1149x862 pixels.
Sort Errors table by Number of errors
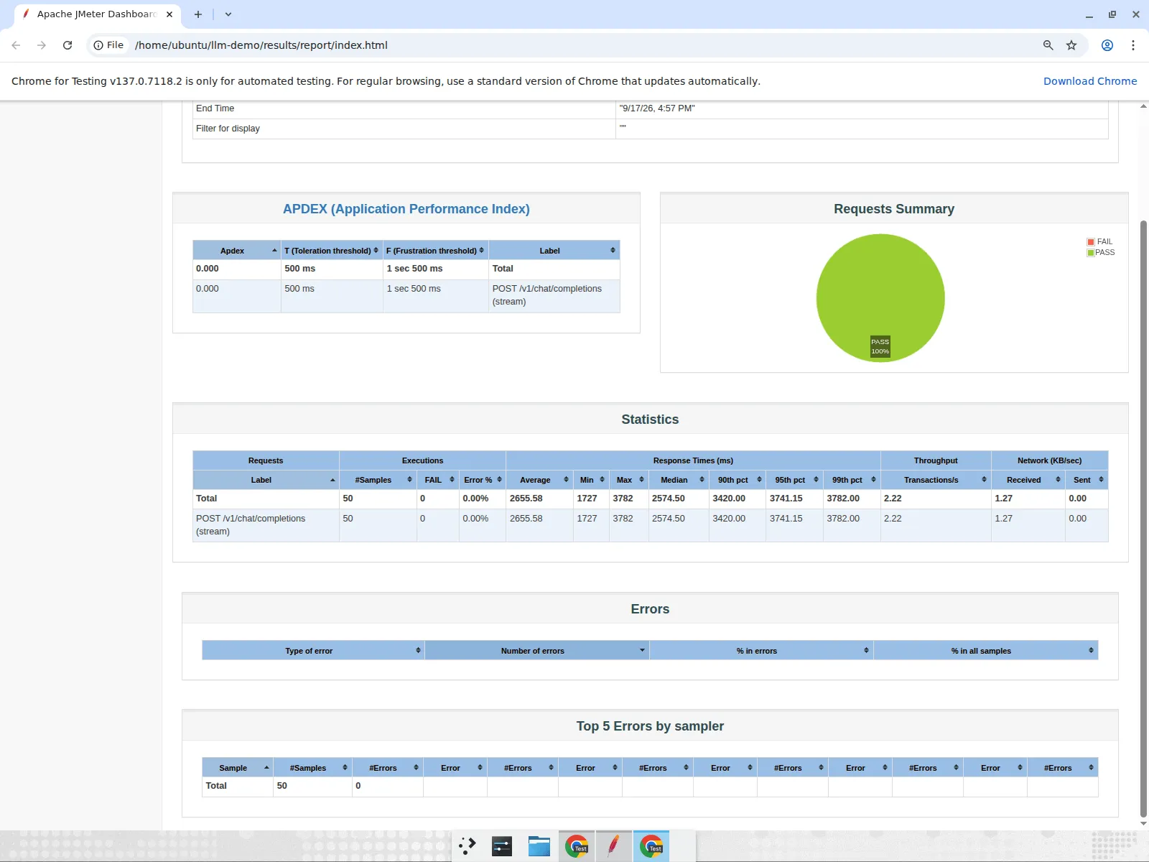(537, 650)
